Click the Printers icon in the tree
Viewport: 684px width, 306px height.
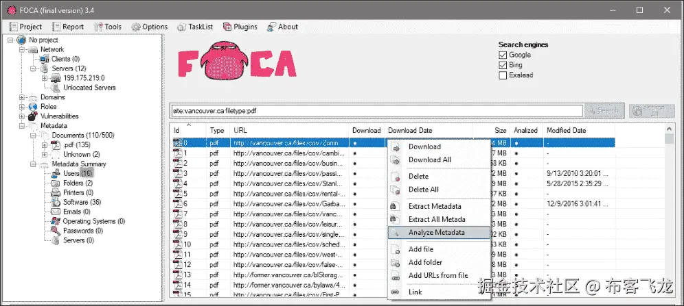click(x=56, y=192)
